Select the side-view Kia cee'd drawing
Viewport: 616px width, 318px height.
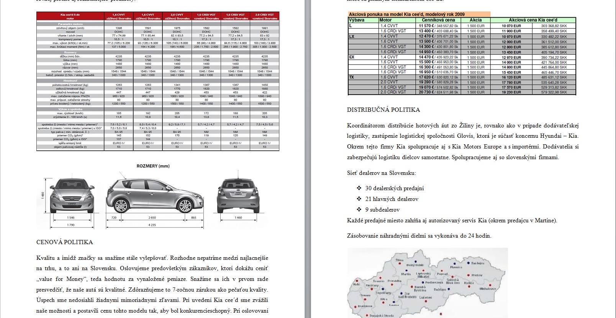[x=155, y=193]
